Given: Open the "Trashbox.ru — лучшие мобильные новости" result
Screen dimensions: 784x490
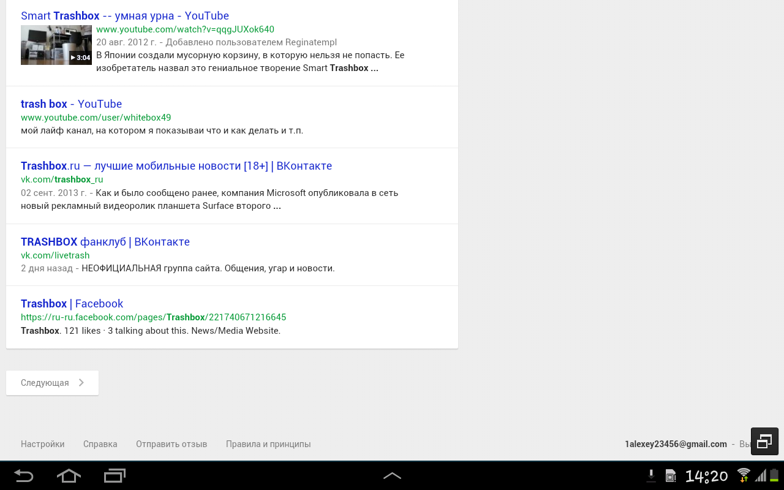Looking at the screenshot, I should pos(176,166).
